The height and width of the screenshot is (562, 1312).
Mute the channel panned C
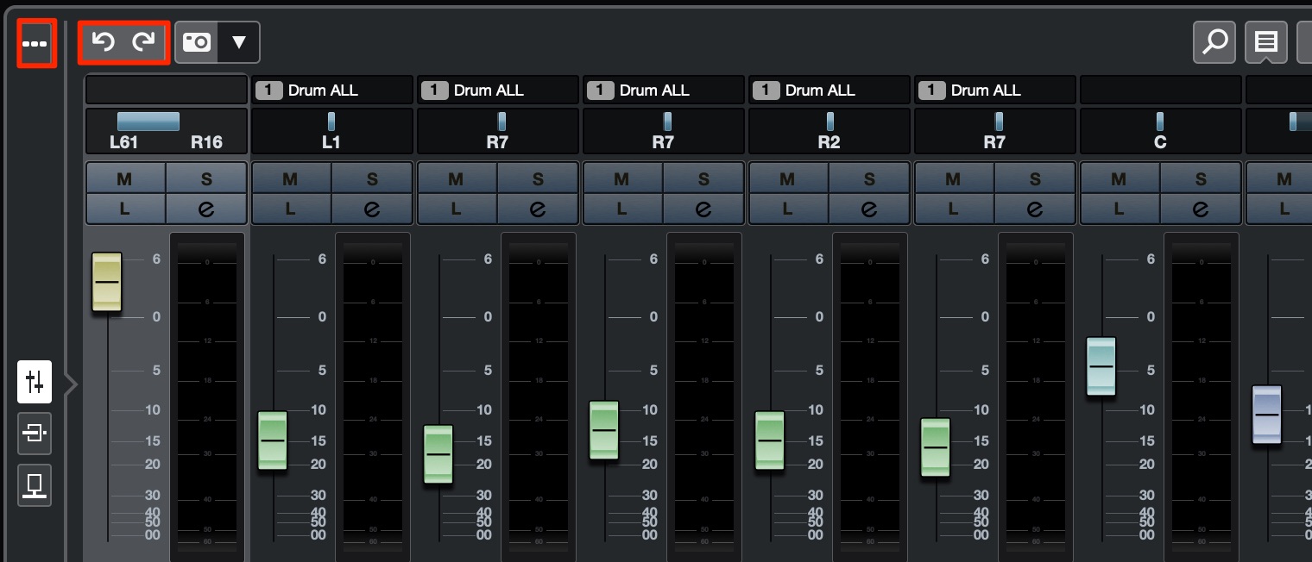[1119, 178]
